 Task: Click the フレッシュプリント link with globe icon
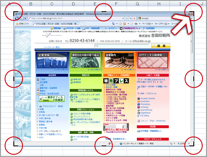coord(80,116)
